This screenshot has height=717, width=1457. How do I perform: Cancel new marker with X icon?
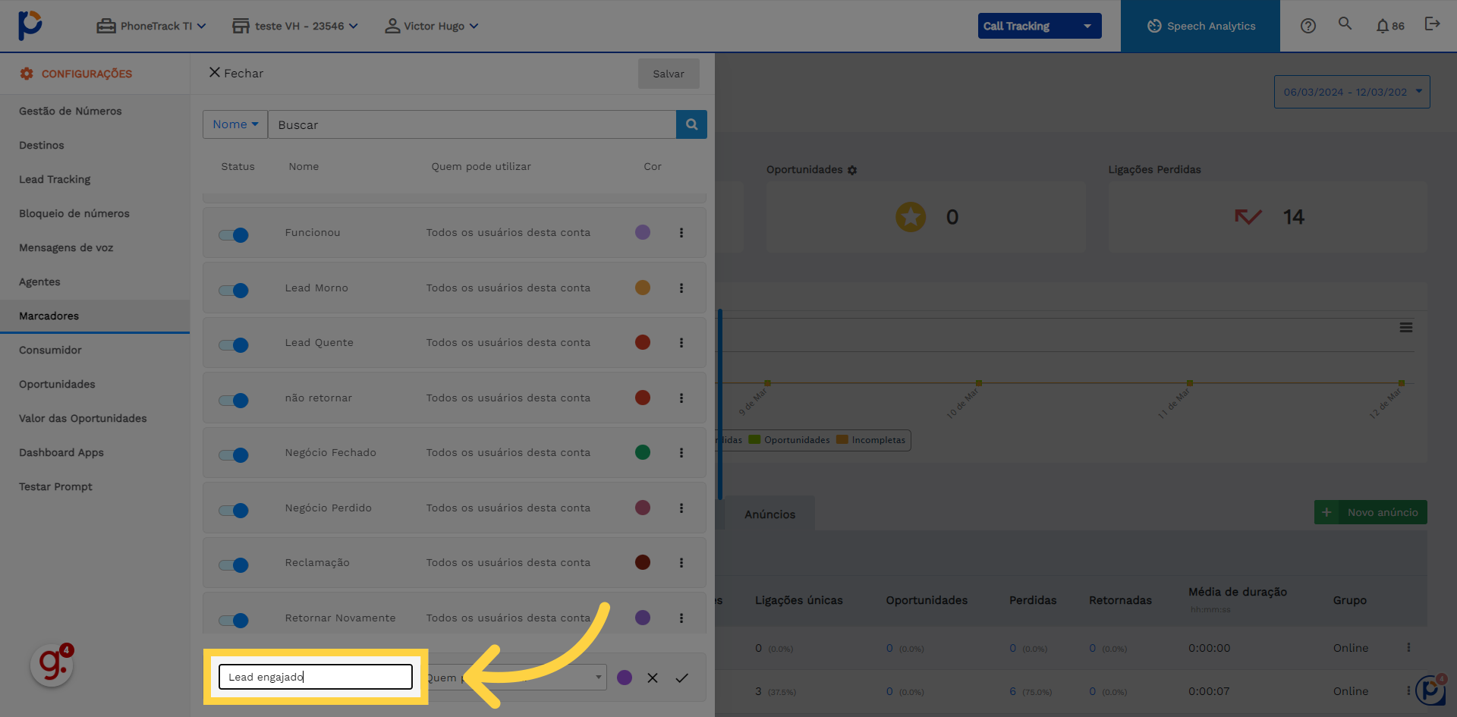[653, 678]
